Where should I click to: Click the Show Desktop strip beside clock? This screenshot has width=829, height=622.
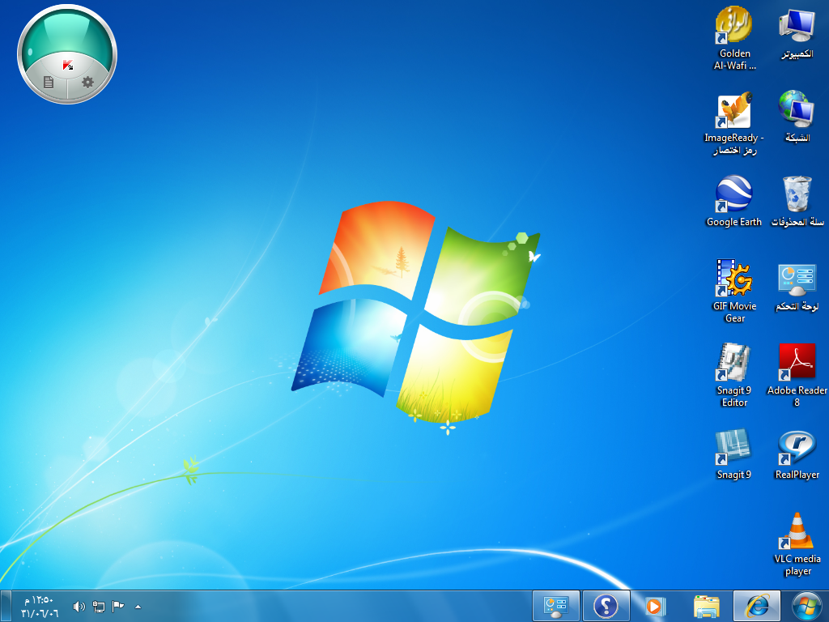coord(5,606)
